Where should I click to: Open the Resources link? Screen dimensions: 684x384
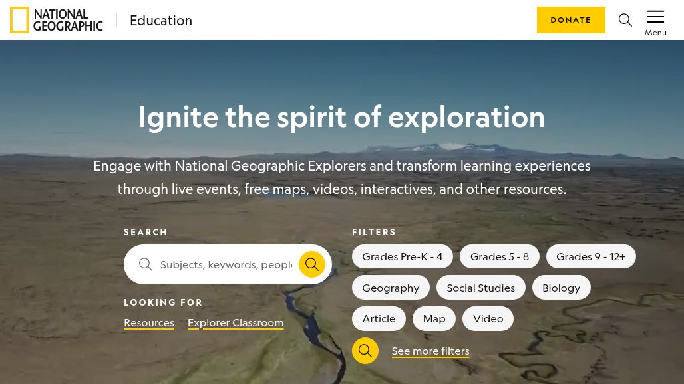(149, 322)
